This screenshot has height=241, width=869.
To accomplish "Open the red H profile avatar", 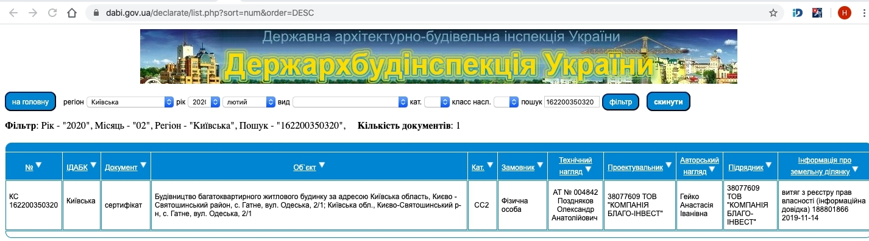I will point(845,13).
